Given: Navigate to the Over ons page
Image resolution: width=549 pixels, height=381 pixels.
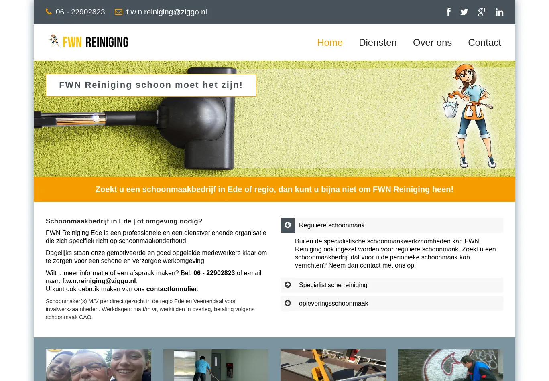Looking at the screenshot, I should [432, 43].
